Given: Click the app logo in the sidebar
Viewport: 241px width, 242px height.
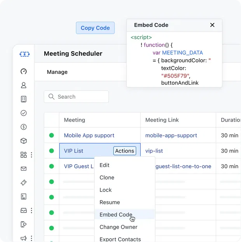Looking at the screenshot, I should [x=24, y=54].
